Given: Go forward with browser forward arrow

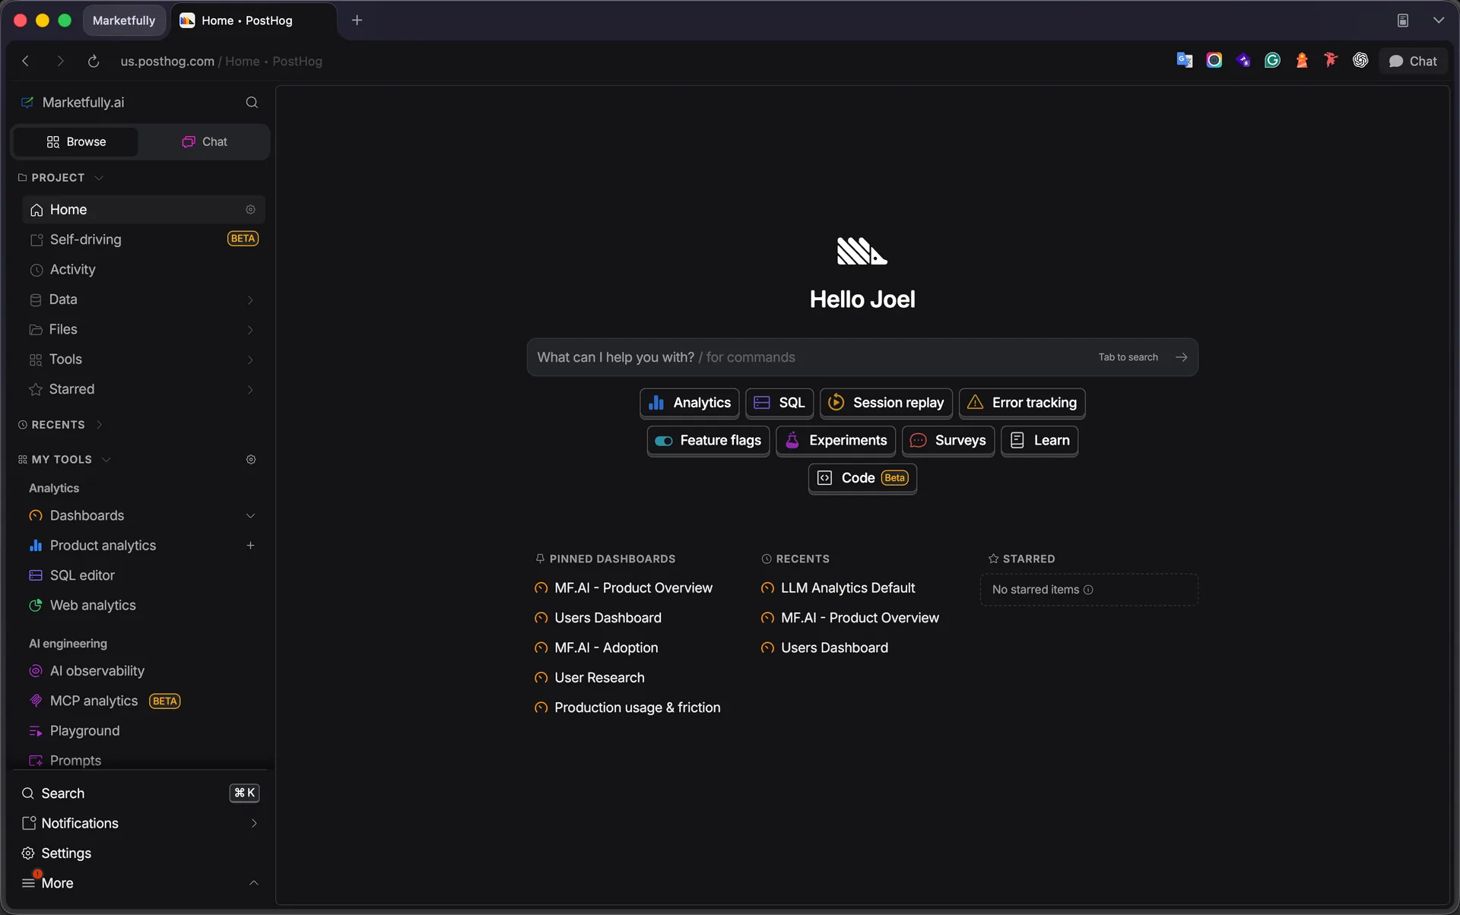Looking at the screenshot, I should click(60, 61).
